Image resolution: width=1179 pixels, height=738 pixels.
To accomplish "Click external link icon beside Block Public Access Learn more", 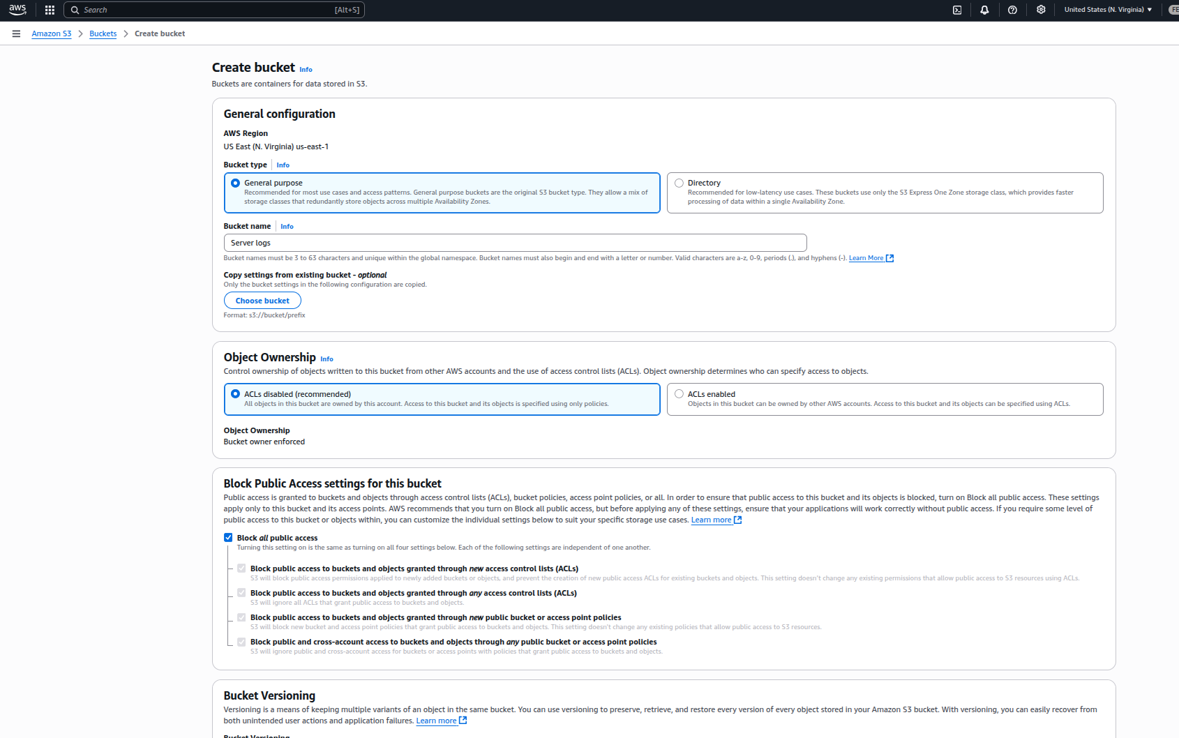I will click(738, 520).
